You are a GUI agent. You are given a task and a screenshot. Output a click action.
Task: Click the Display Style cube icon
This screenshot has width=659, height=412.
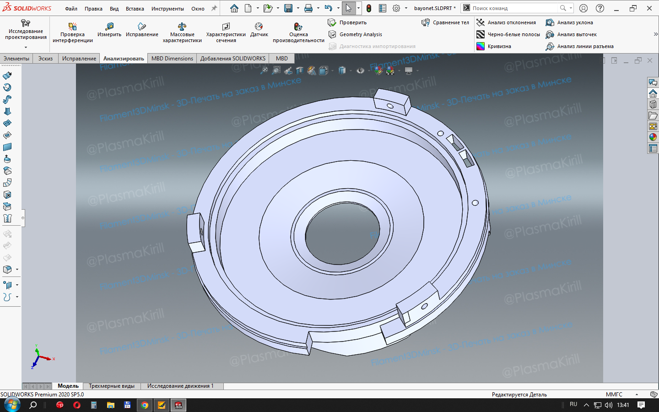click(342, 70)
